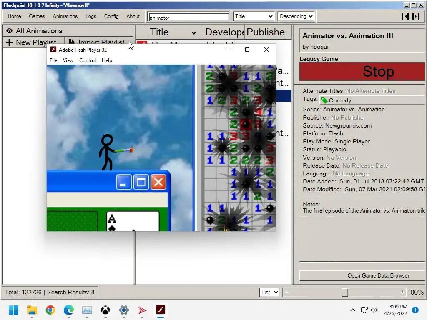Launch Google Chrome from taskbar
The width and height of the screenshot is (427, 320).
click(50, 310)
